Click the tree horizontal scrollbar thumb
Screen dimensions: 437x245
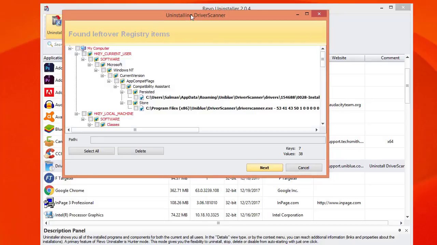135,130
